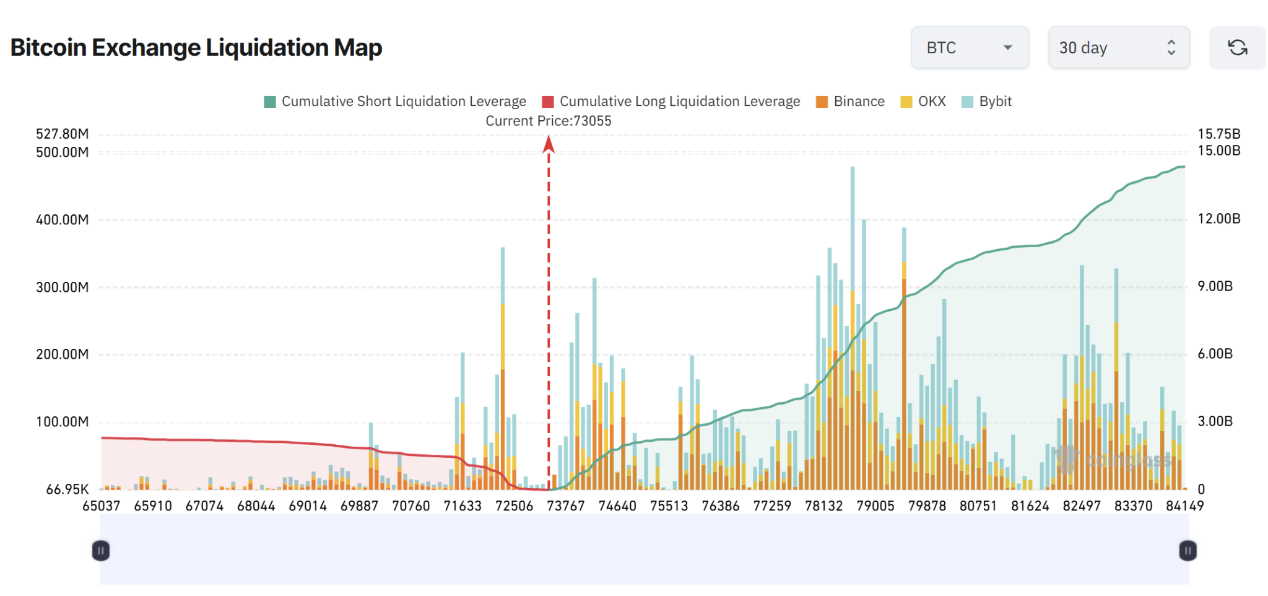The image size is (1268, 596).
Task: Click left axis value 400.00M
Action: click(x=62, y=219)
